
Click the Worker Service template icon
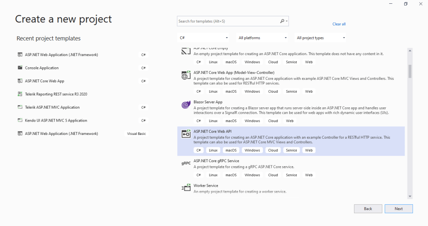pos(186,188)
